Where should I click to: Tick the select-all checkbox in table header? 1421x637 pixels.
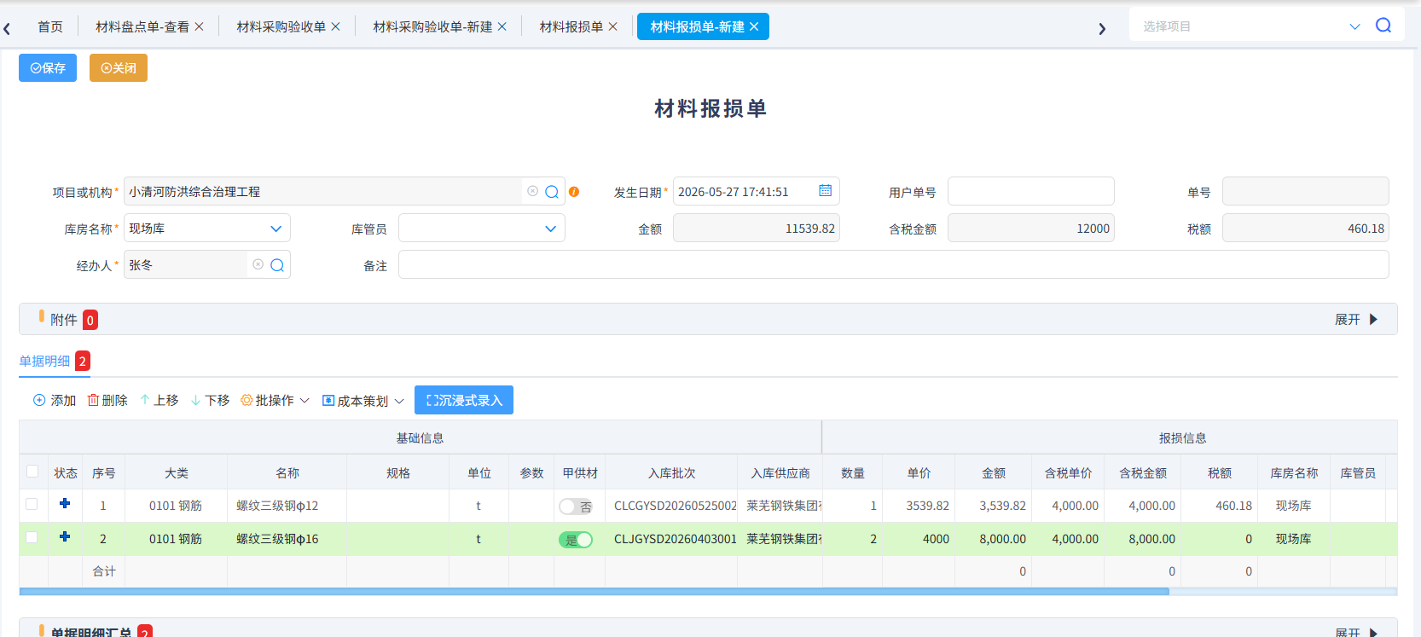click(32, 472)
